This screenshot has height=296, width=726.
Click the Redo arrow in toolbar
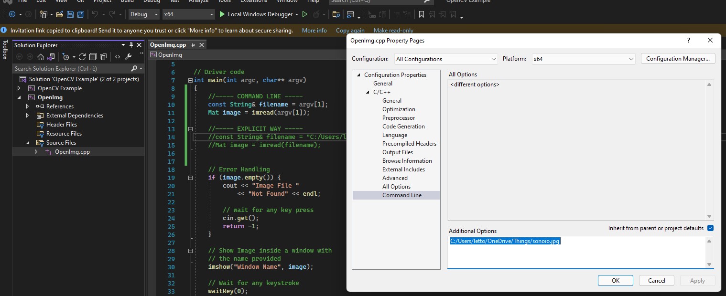coord(112,14)
